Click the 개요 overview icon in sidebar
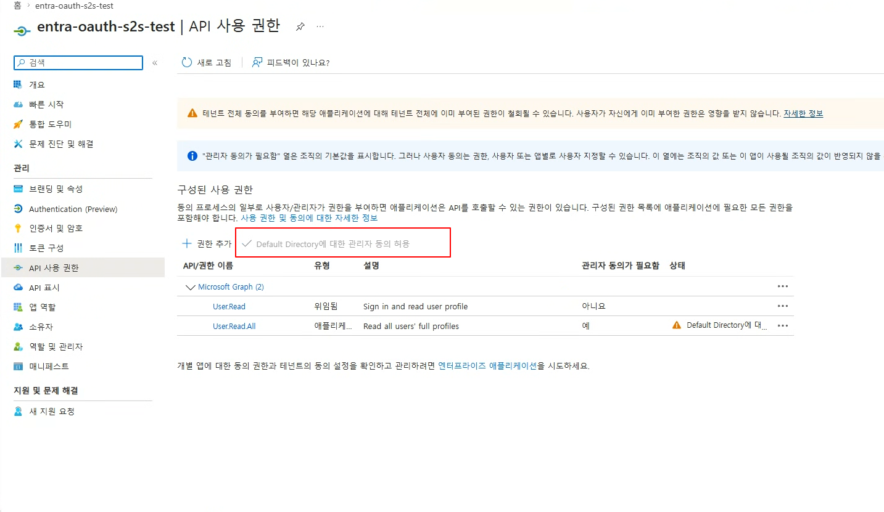Image resolution: width=884 pixels, height=512 pixels. (18, 84)
